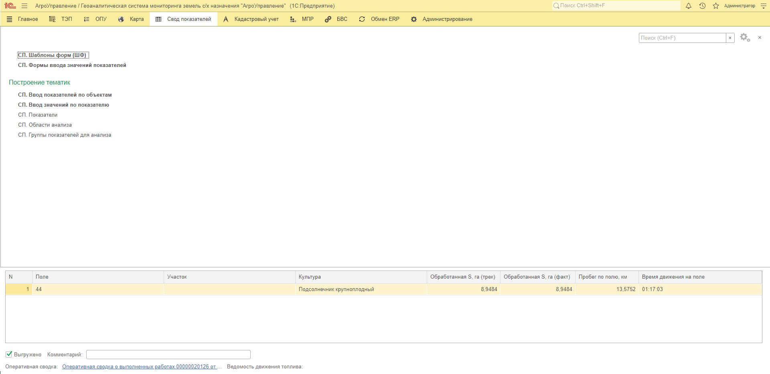The image size is (770, 374).
Task: Click Пробег по полю, км header
Action: (607, 277)
